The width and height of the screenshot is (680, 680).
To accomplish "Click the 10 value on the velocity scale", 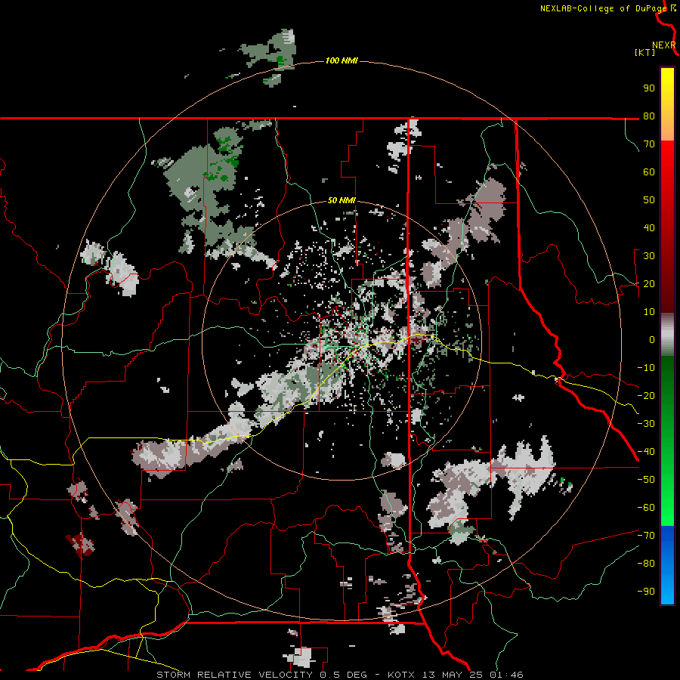I will pos(649,312).
